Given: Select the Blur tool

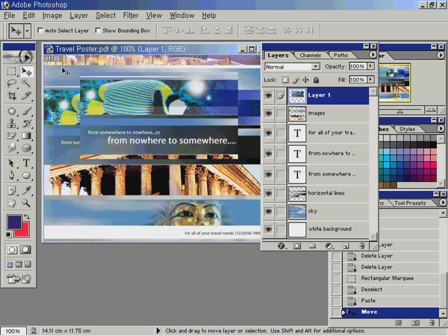Looking at the screenshot, I should (x=11, y=147).
